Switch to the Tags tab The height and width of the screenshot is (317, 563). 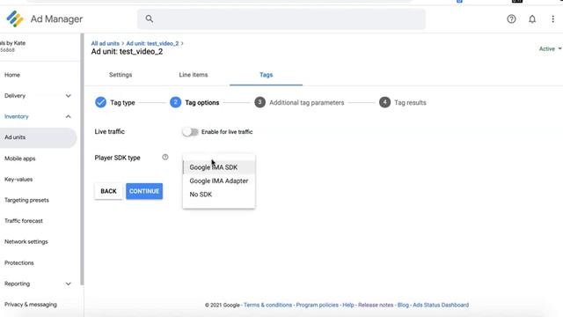tap(266, 75)
